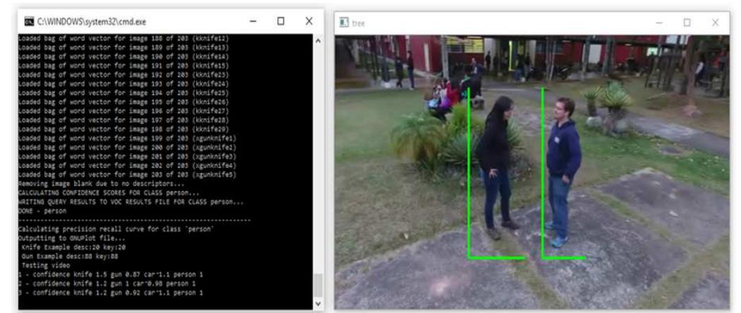Click 'Knife Example desc:20 key:20' line

pos(73,247)
